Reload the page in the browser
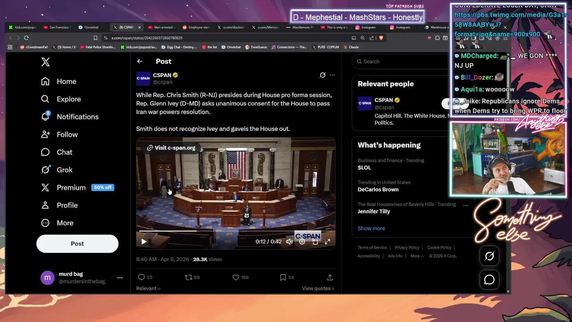The height and width of the screenshot is (322, 572). click(26, 38)
